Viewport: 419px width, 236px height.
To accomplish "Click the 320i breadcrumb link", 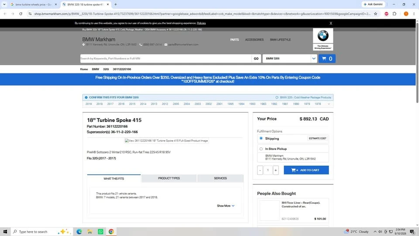I will point(106,69).
